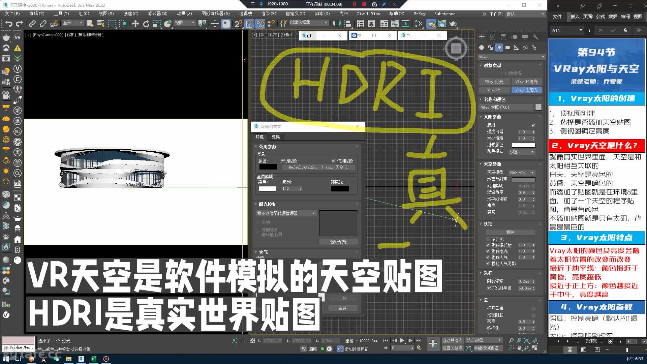Viewport: 647px width, 364px height.
Task: Click the ViewCube in top viewport
Action: coord(456,48)
